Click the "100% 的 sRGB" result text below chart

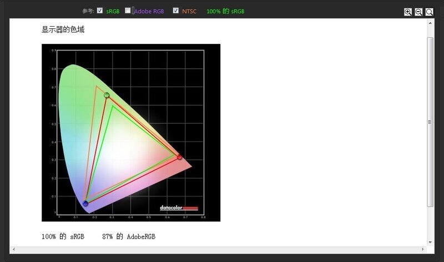pos(63,236)
